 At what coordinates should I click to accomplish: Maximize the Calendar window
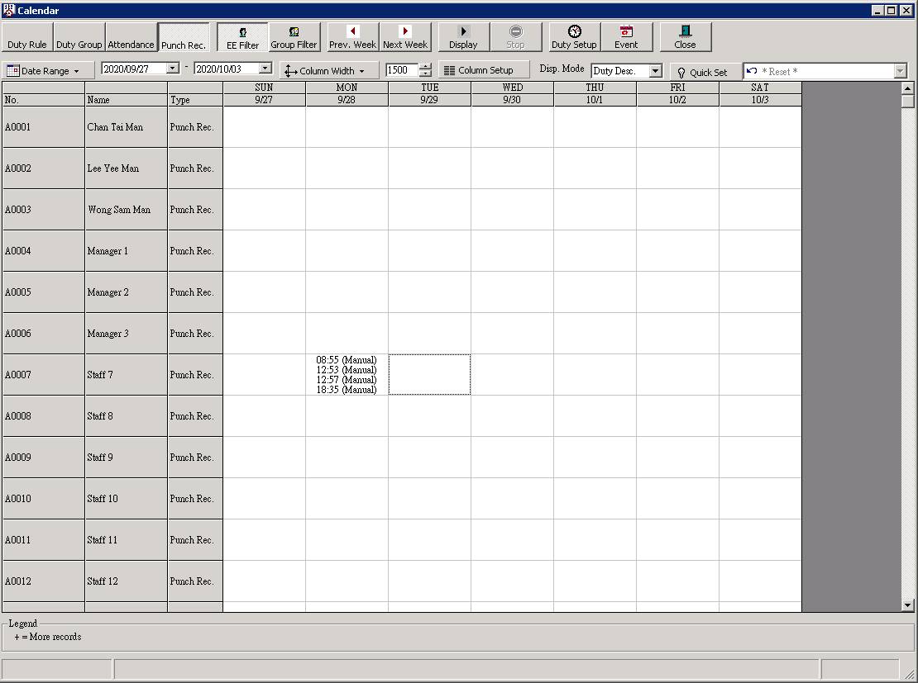(891, 11)
